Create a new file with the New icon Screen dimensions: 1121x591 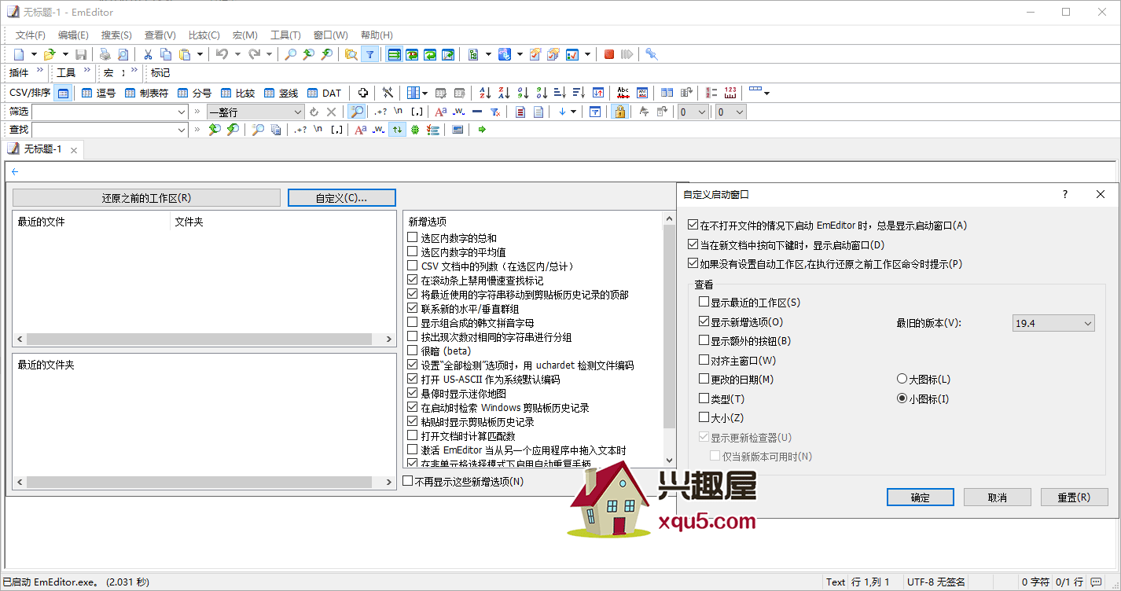pyautogui.click(x=20, y=54)
